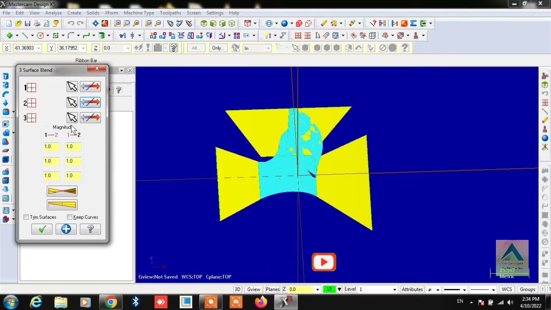Open the File menu
The width and height of the screenshot is (551, 310).
pos(7,13)
